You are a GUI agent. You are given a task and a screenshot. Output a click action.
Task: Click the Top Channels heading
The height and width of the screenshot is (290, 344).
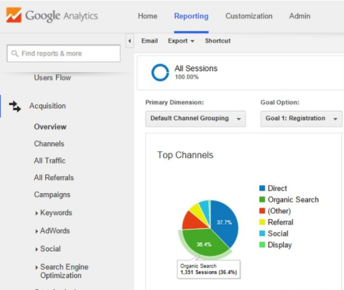coord(185,155)
